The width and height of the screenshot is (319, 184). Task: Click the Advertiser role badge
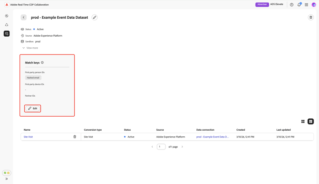click(x=262, y=5)
